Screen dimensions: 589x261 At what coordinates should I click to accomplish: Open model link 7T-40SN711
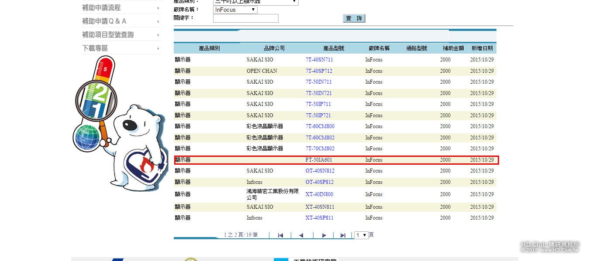click(319, 60)
